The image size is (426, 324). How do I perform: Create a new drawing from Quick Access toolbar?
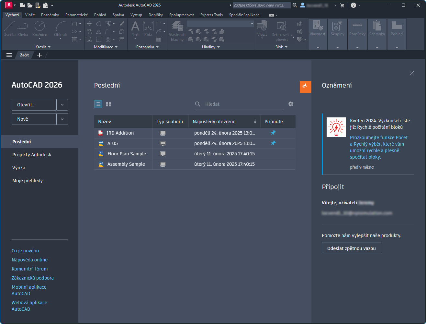tap(22, 5)
